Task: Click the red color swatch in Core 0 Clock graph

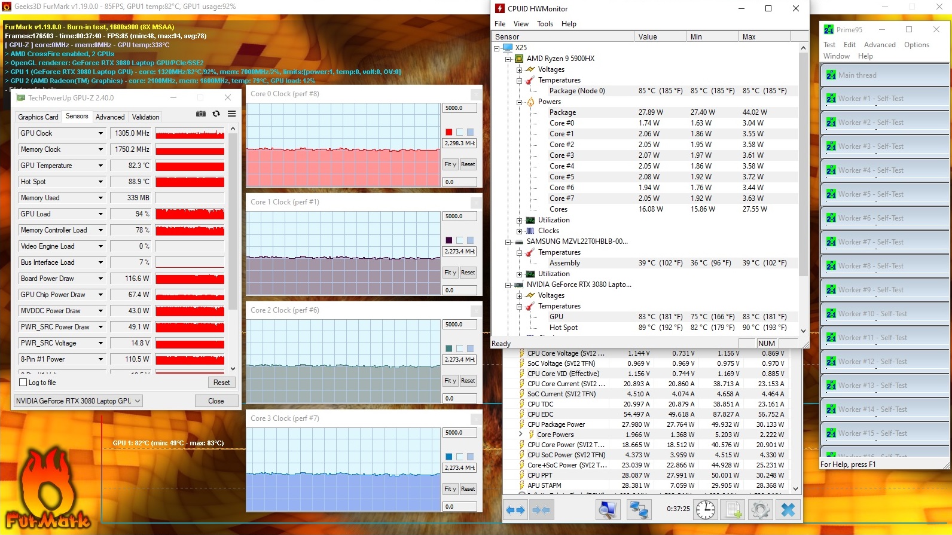Action: [448, 132]
